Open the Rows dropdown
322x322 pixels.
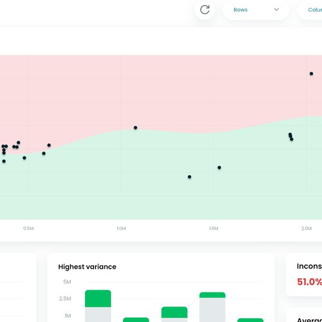(256, 10)
